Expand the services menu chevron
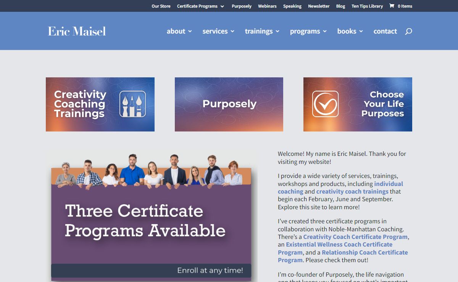 (x=232, y=31)
